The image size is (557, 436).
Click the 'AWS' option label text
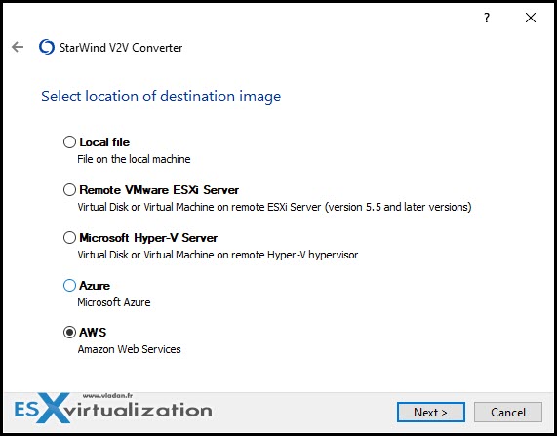pos(93,333)
